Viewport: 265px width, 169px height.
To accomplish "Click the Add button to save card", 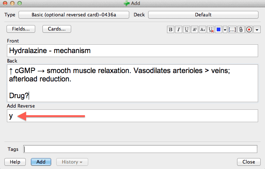I will click(41, 162).
